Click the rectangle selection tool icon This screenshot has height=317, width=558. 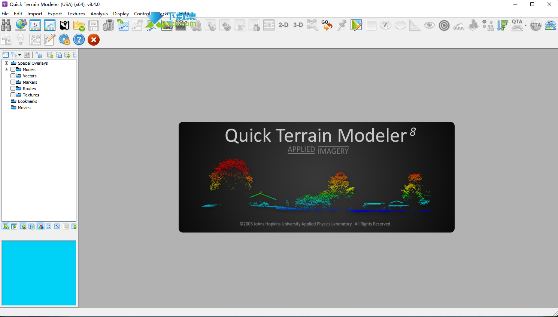(x=371, y=25)
